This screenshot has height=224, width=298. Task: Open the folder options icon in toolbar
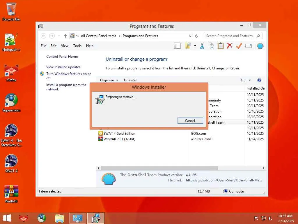(x=188, y=46)
